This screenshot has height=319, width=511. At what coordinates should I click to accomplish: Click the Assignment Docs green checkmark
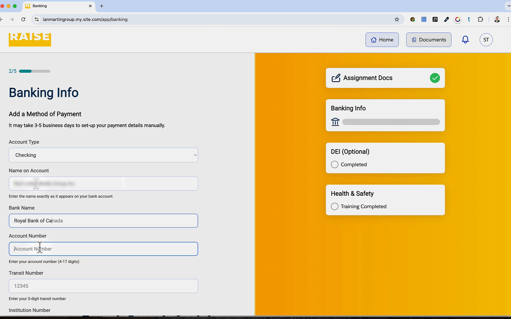click(x=435, y=78)
